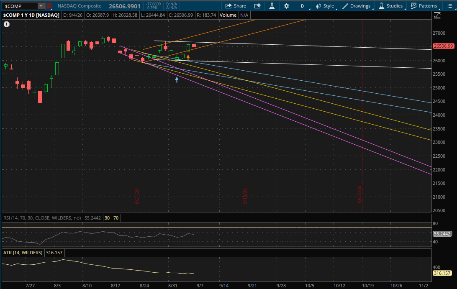Screen dimensions: 457x289
Task: Expand the D timeframe dropdown
Action: (303, 6)
